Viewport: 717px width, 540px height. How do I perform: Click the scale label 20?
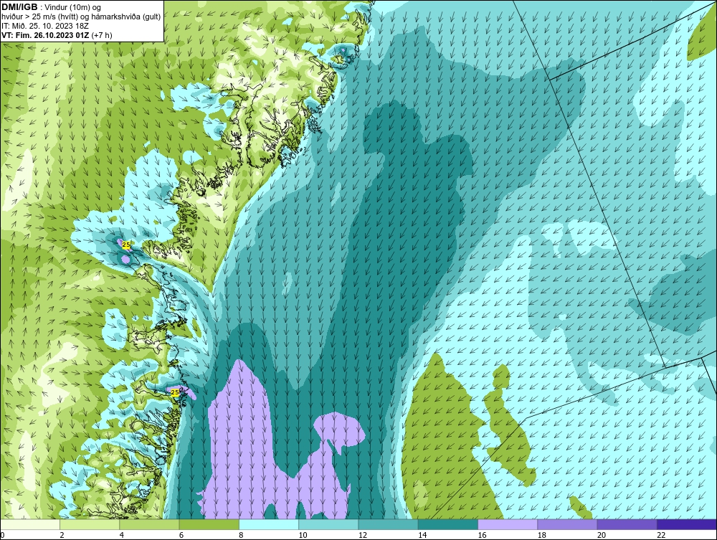602,536
